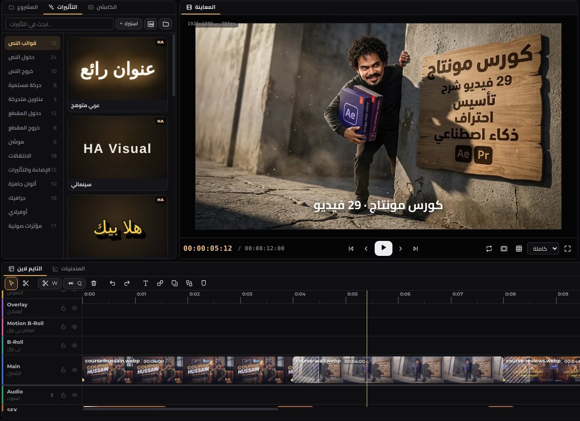Click the link clips icon
Screen dimensions: 580x421
point(160,283)
